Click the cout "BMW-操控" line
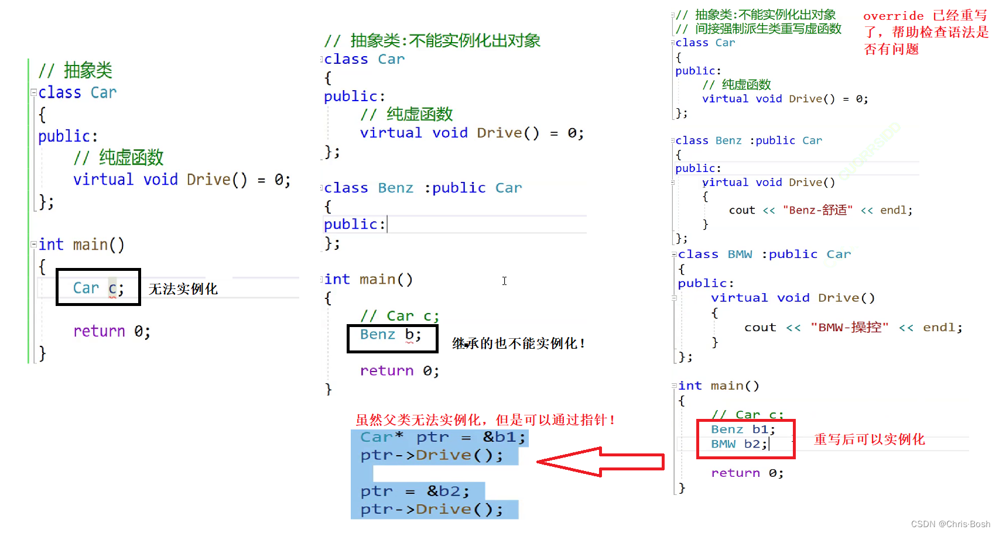This screenshot has height=533, width=999. [x=853, y=328]
